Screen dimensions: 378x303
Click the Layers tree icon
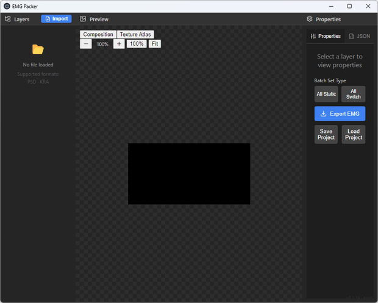pyautogui.click(x=8, y=19)
